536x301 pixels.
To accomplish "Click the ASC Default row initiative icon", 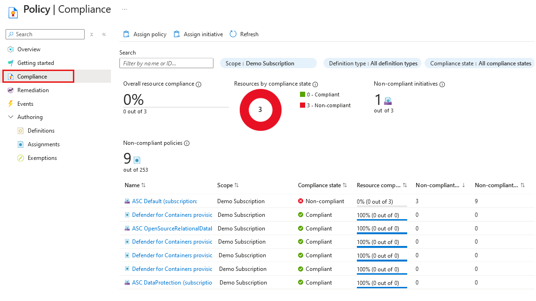I will [x=127, y=201].
